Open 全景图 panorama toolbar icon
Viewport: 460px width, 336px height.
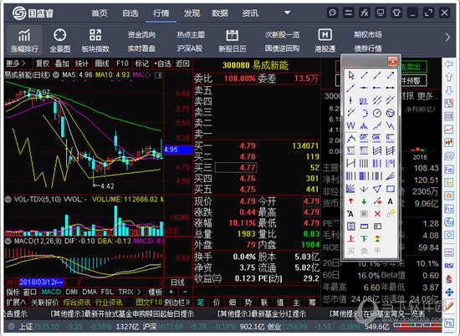coord(60,40)
